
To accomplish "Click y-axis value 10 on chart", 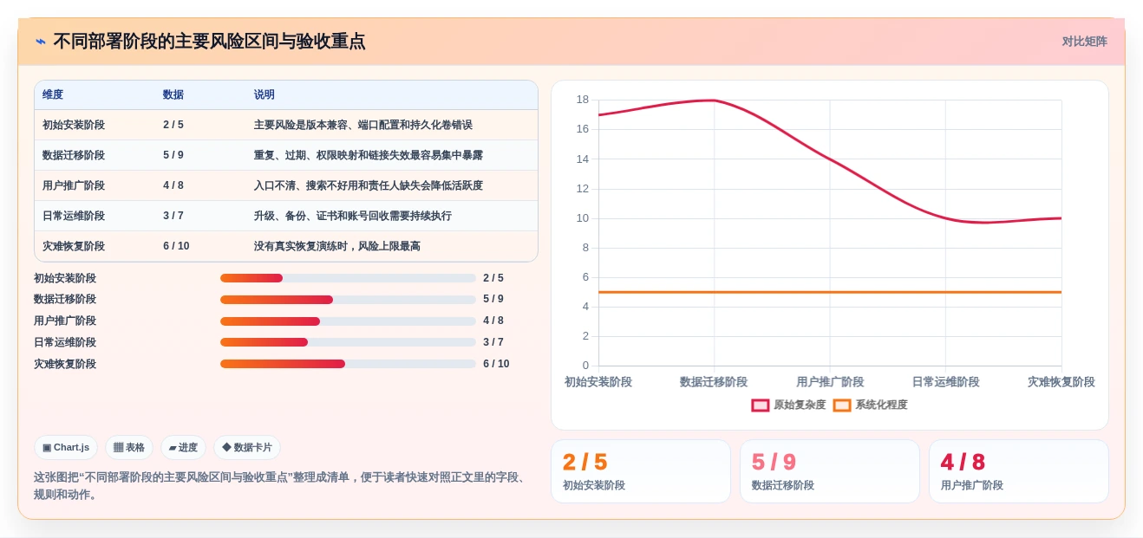I will pyautogui.click(x=582, y=217).
